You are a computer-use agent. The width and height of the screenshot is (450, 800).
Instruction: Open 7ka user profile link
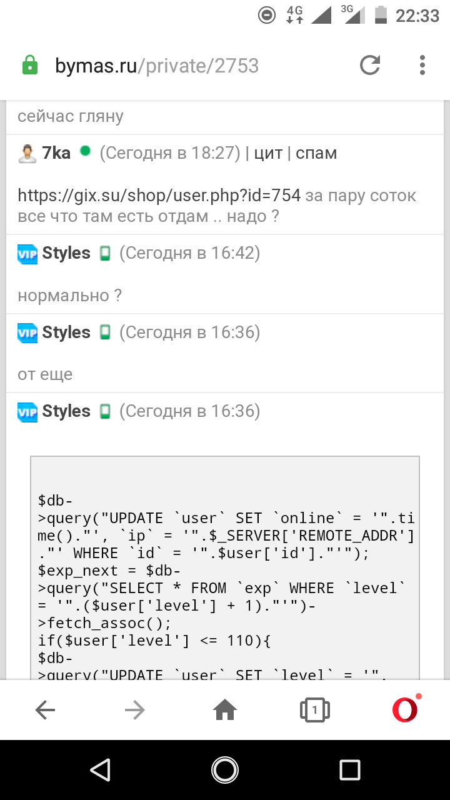pyautogui.click(x=56, y=153)
